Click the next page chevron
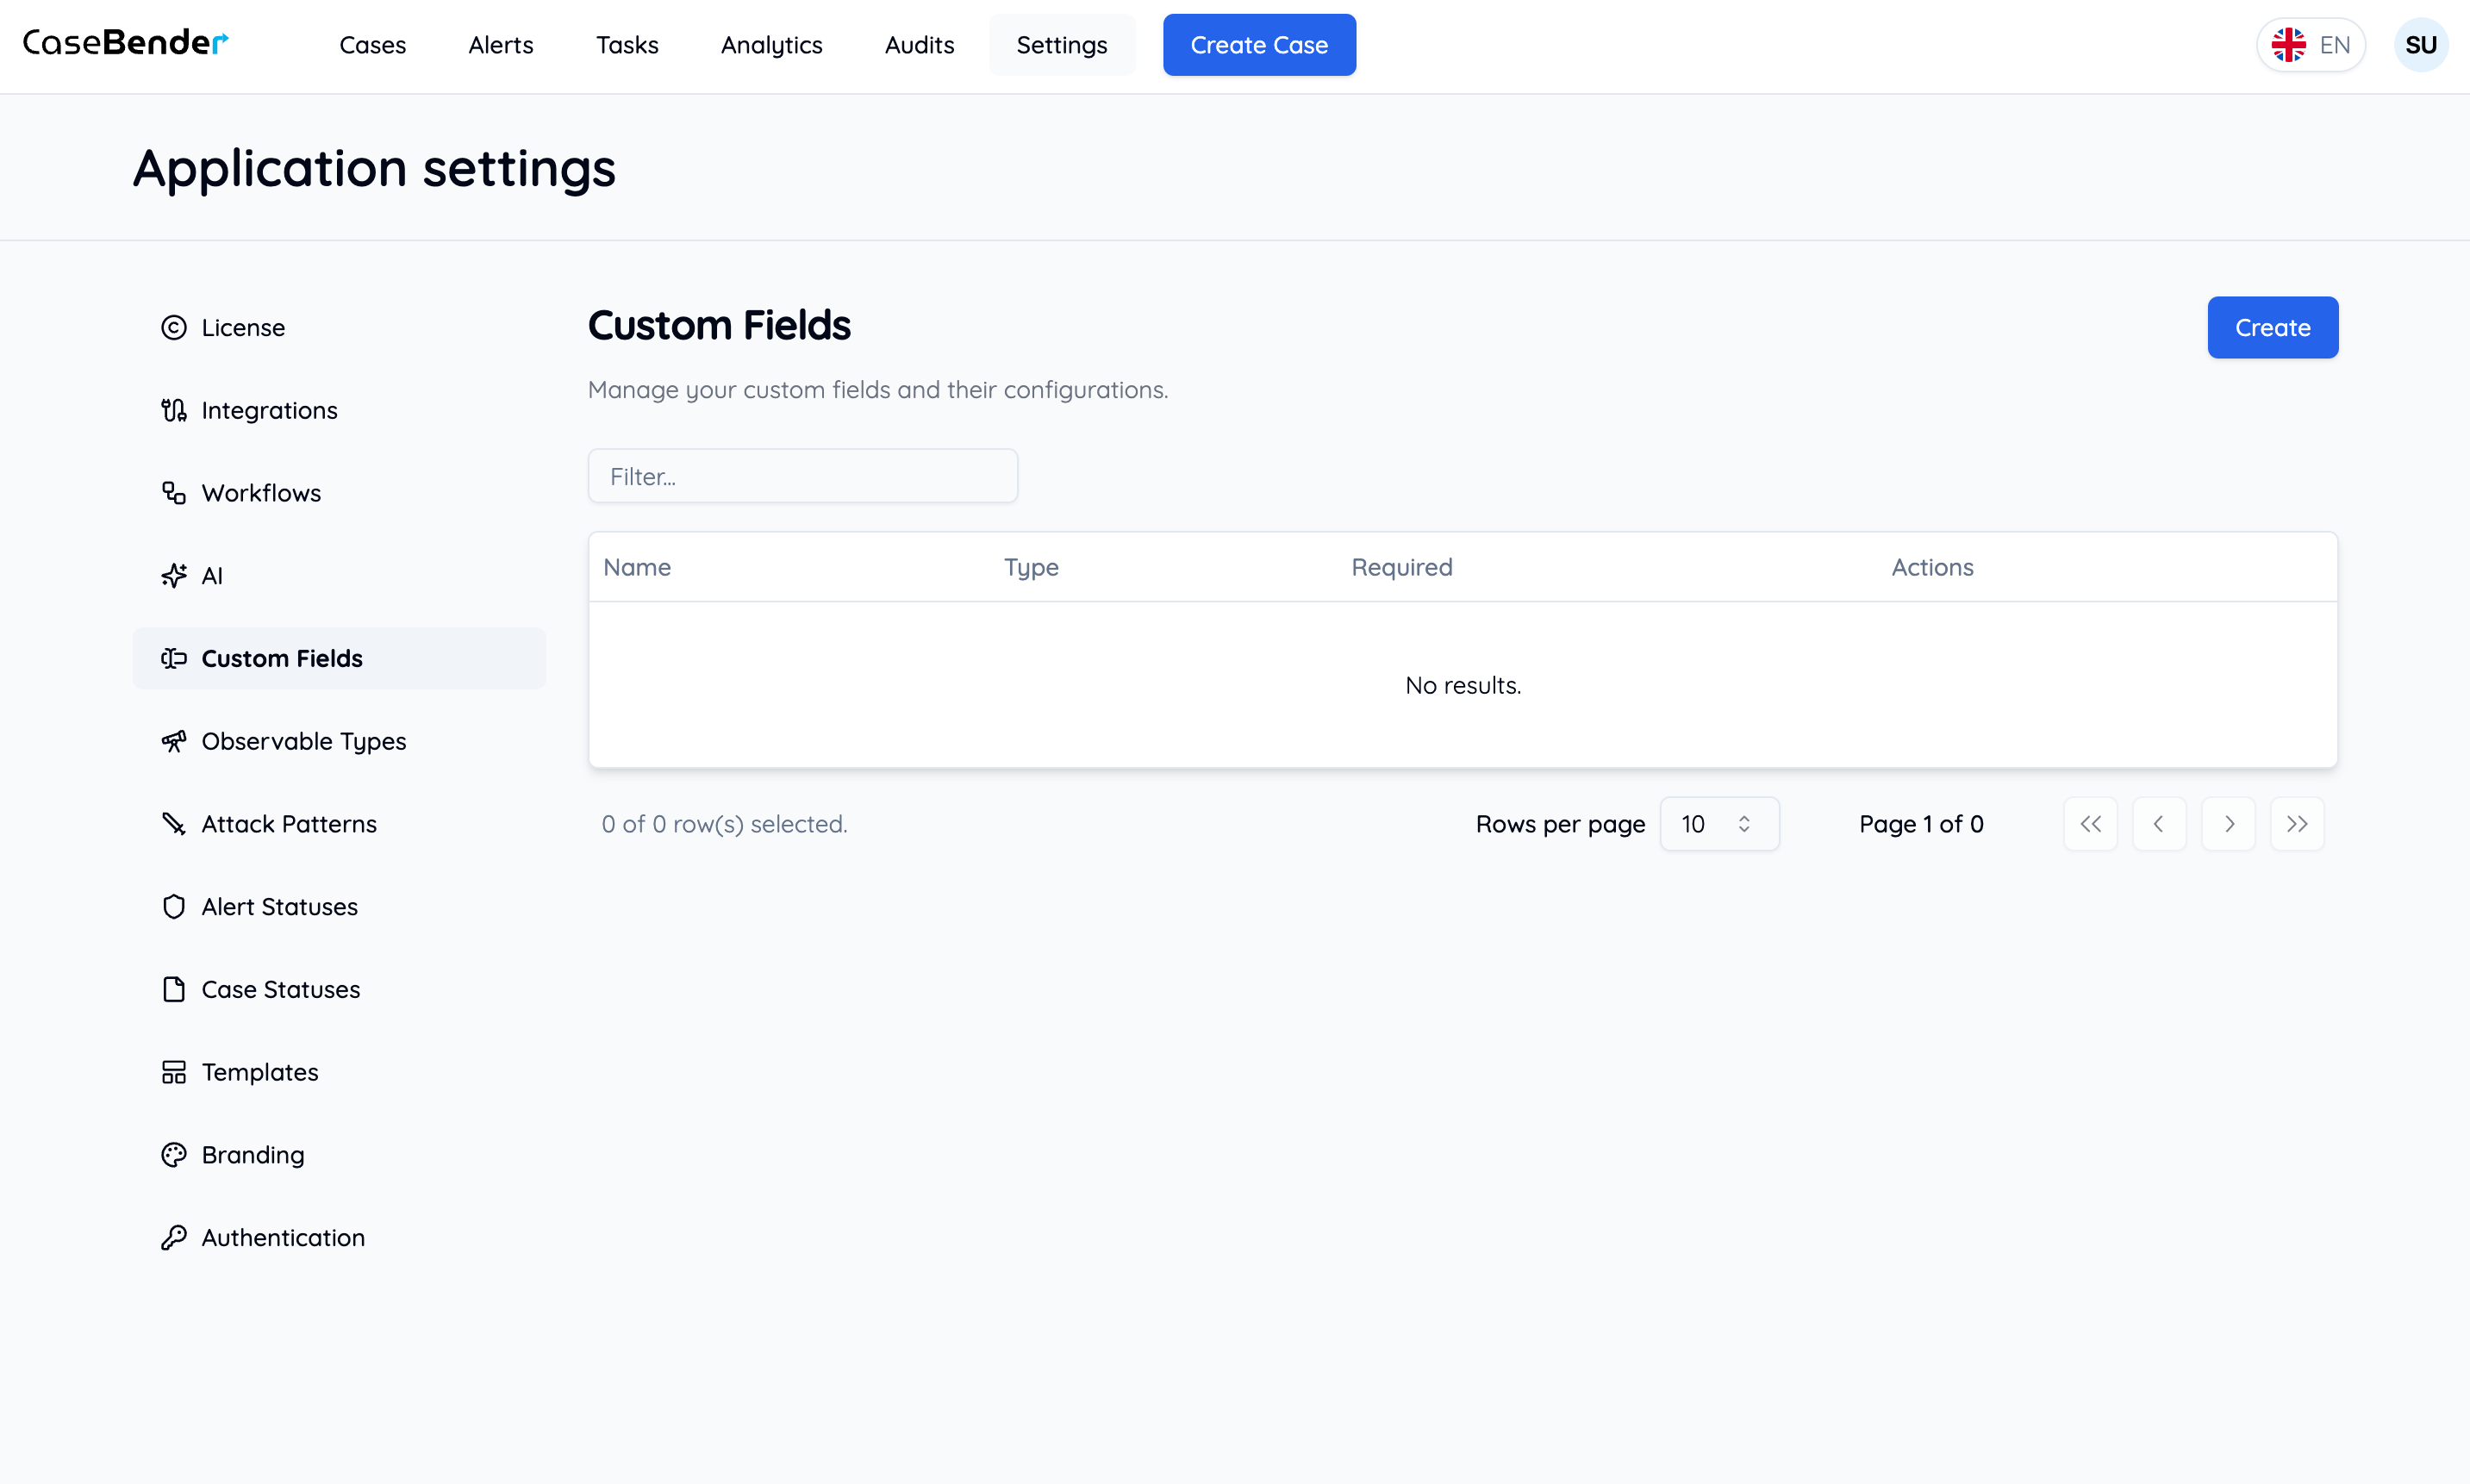 [x=2227, y=824]
